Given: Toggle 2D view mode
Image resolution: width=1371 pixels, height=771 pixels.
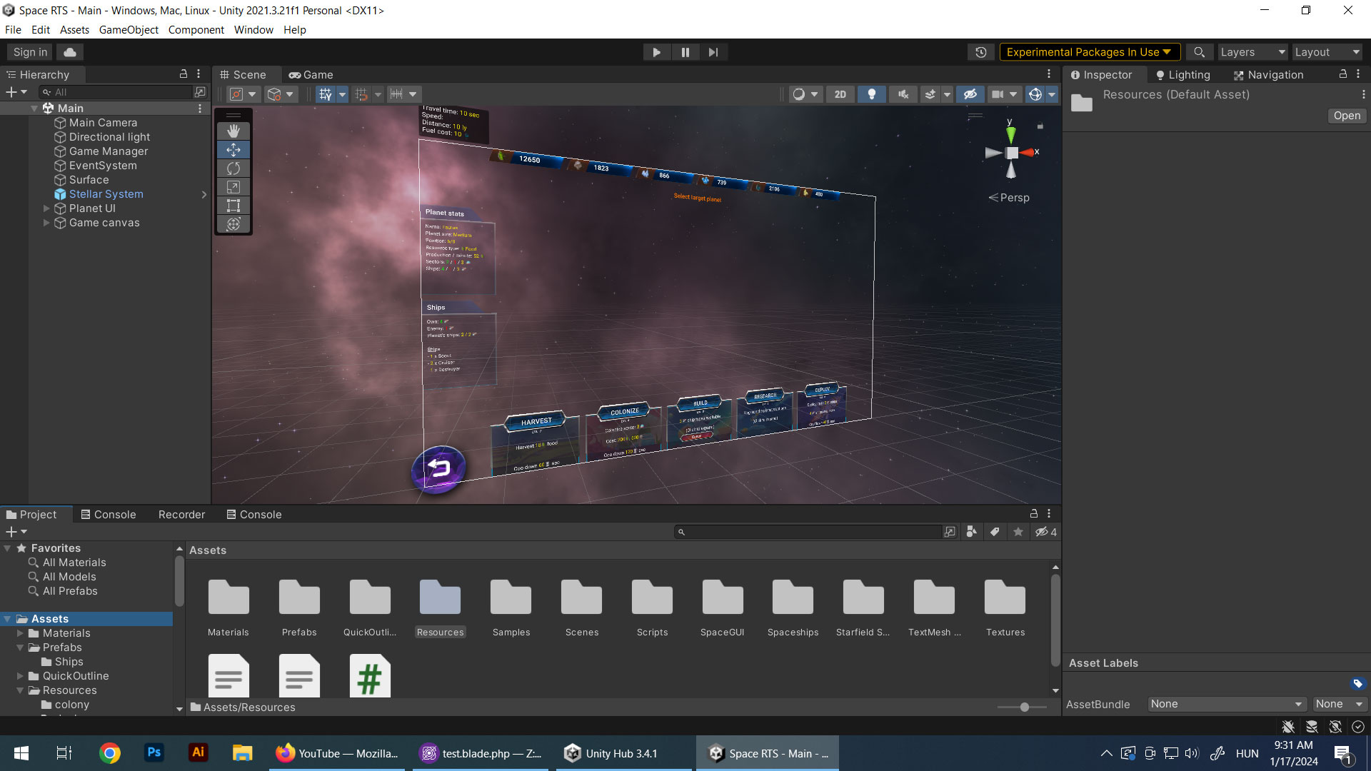Looking at the screenshot, I should (840, 94).
